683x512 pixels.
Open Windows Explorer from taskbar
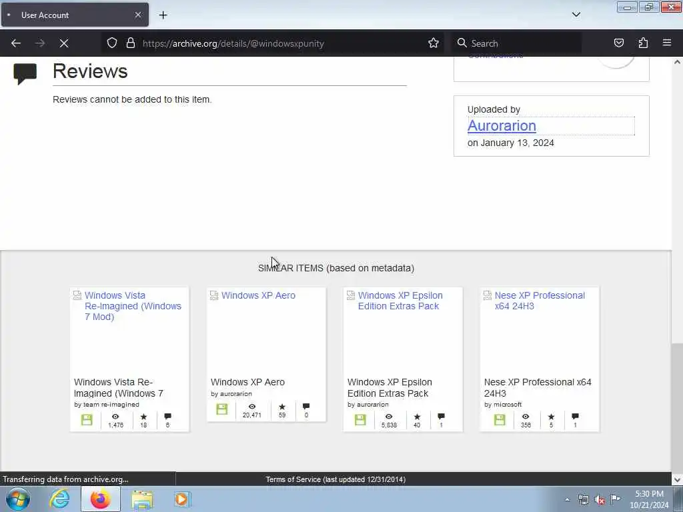tap(142, 499)
